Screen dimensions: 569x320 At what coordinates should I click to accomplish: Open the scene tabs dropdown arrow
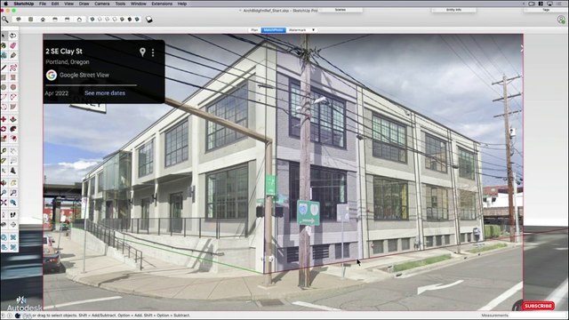pos(313,30)
